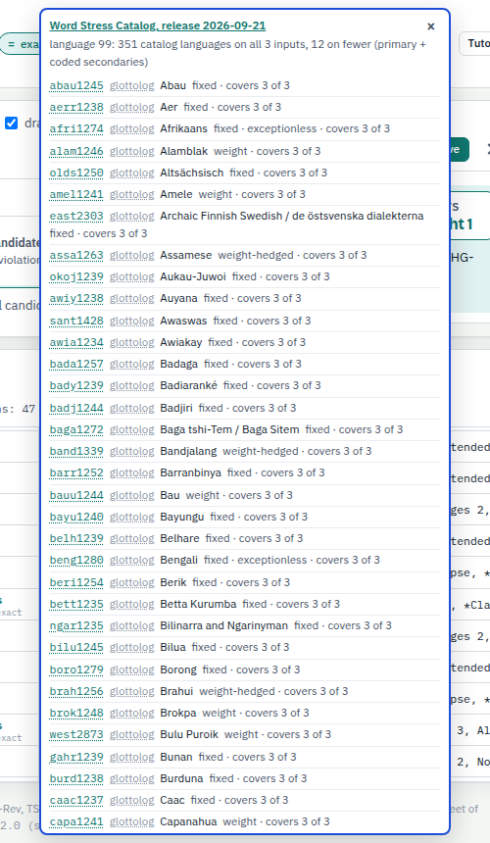Open the bauu1244 code link for Bau

click(x=76, y=495)
